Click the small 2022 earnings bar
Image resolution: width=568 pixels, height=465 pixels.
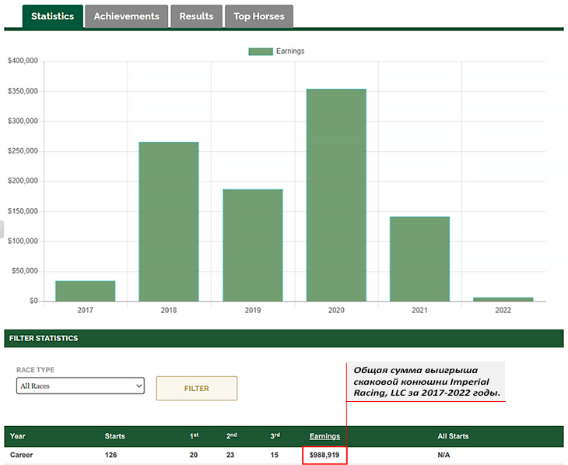click(503, 299)
